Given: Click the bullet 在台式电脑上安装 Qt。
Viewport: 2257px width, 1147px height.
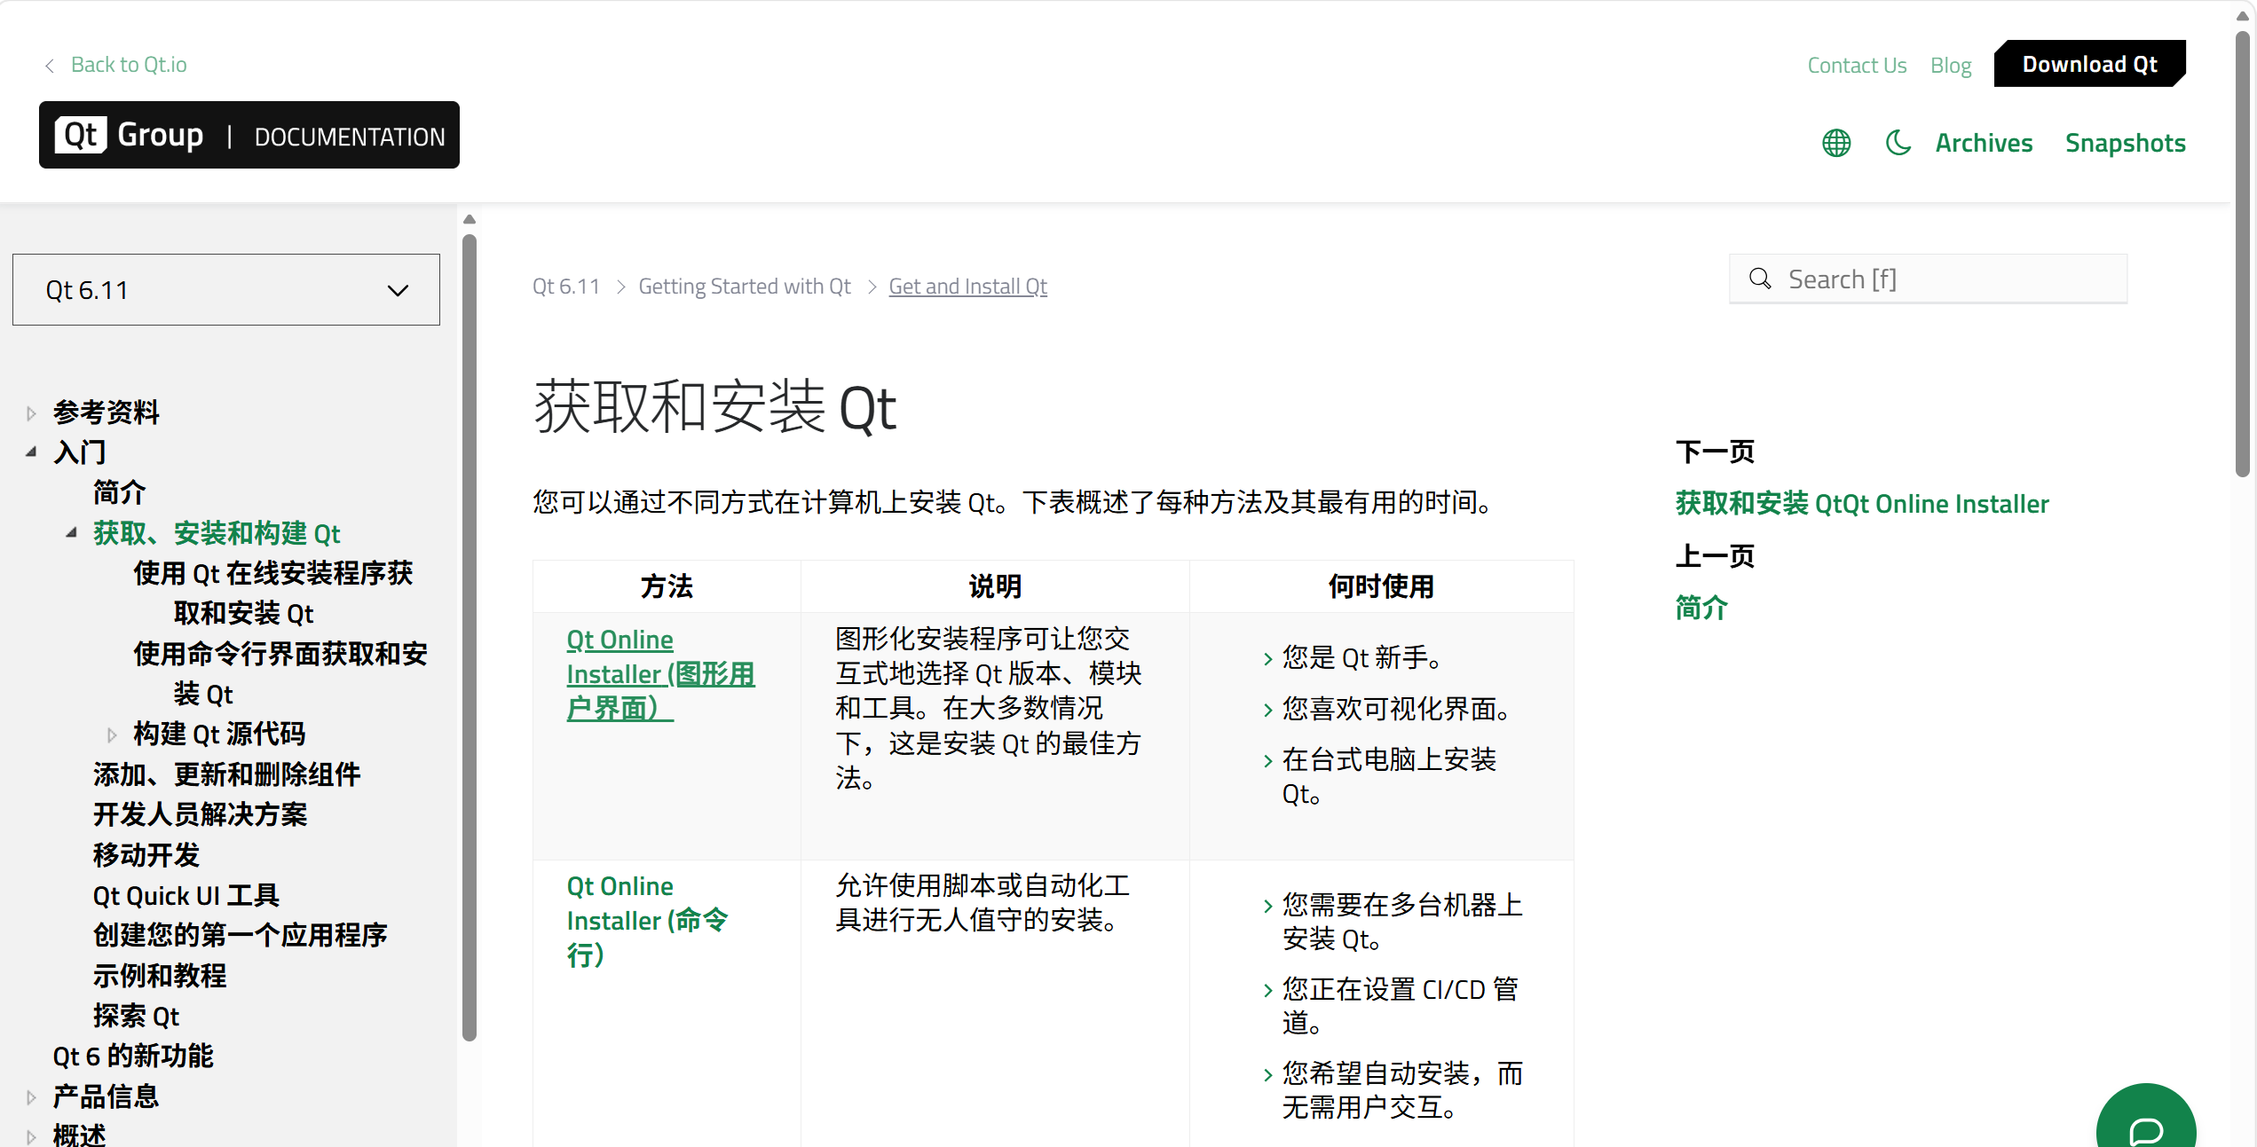Looking at the screenshot, I should click(1390, 777).
